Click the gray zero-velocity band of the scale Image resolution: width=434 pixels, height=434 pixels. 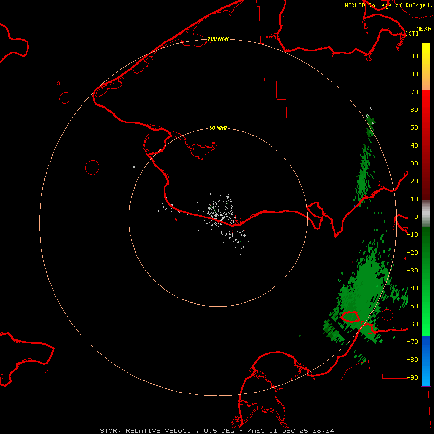point(426,213)
